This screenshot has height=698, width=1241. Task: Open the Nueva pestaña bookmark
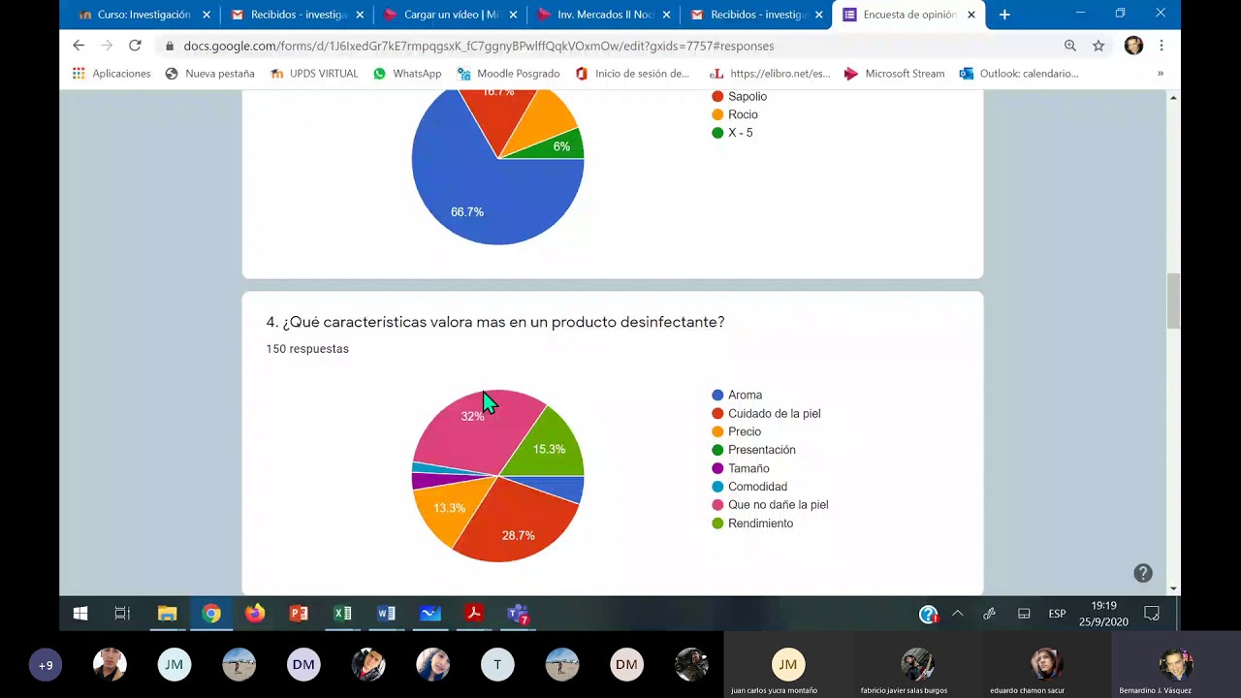tap(210, 74)
